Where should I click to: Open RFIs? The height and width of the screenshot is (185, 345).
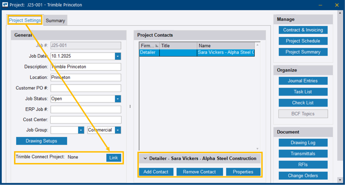coord(303,165)
